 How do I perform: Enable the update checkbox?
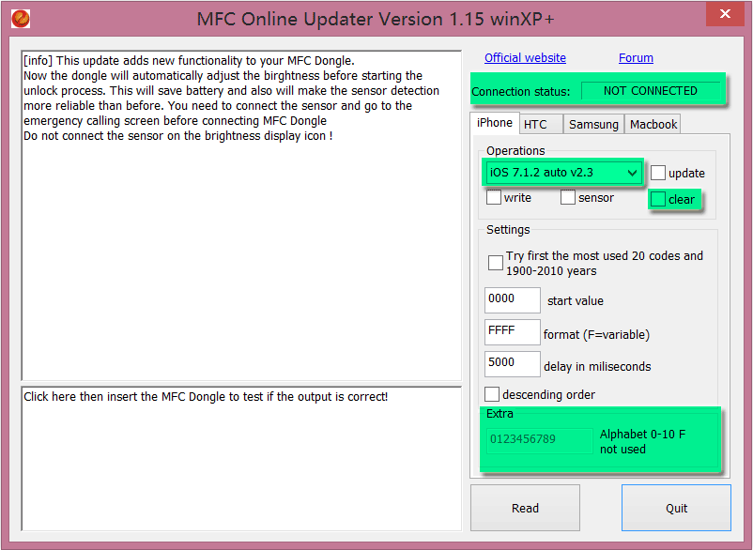(x=659, y=173)
